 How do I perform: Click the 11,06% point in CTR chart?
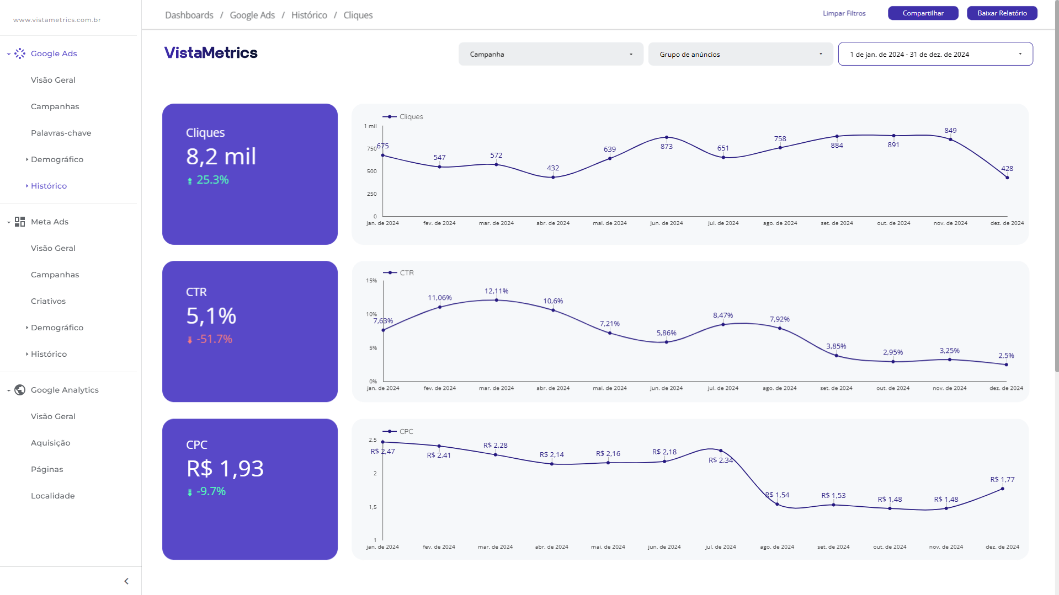(x=440, y=307)
